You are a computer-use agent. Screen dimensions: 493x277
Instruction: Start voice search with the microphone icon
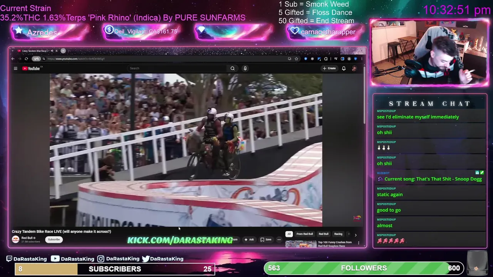(x=245, y=68)
